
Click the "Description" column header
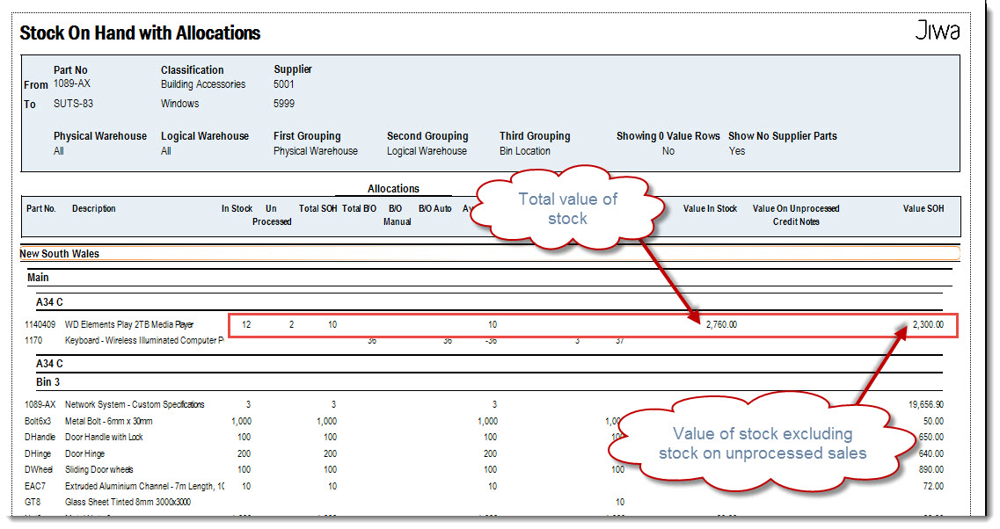[x=94, y=208]
